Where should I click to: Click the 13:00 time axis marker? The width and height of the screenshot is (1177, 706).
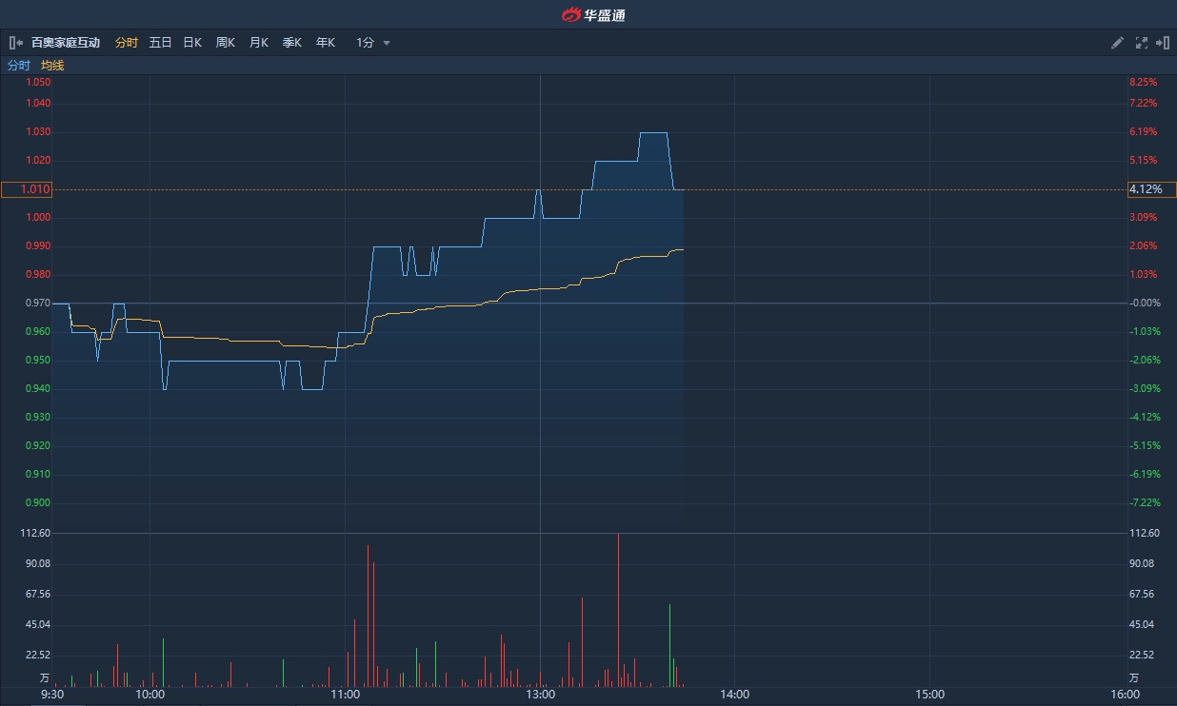point(540,695)
